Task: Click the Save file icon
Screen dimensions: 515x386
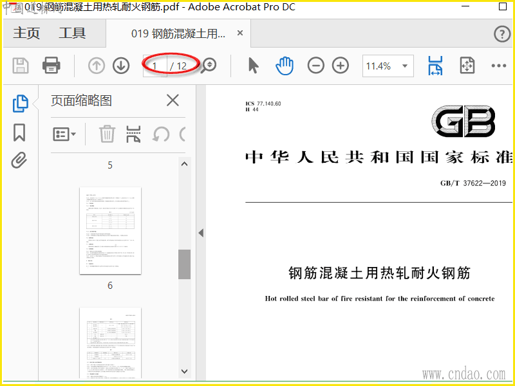Action: click(21, 66)
